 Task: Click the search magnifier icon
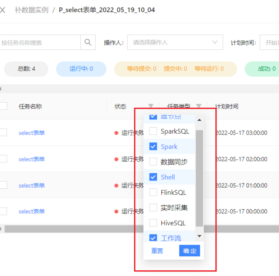[x=88, y=42]
